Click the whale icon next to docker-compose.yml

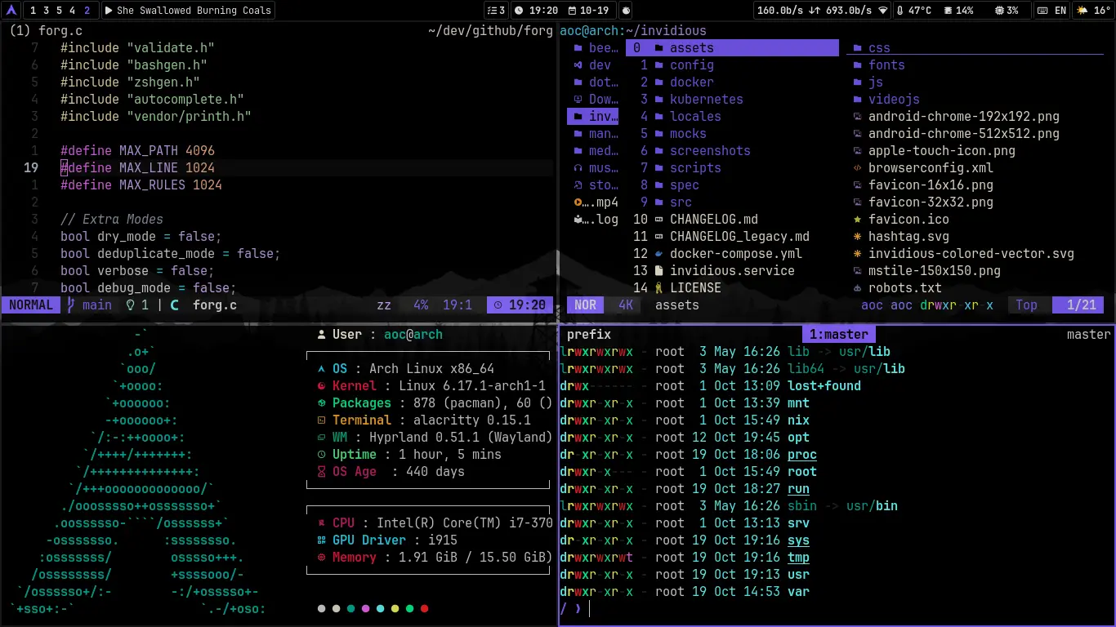658,254
